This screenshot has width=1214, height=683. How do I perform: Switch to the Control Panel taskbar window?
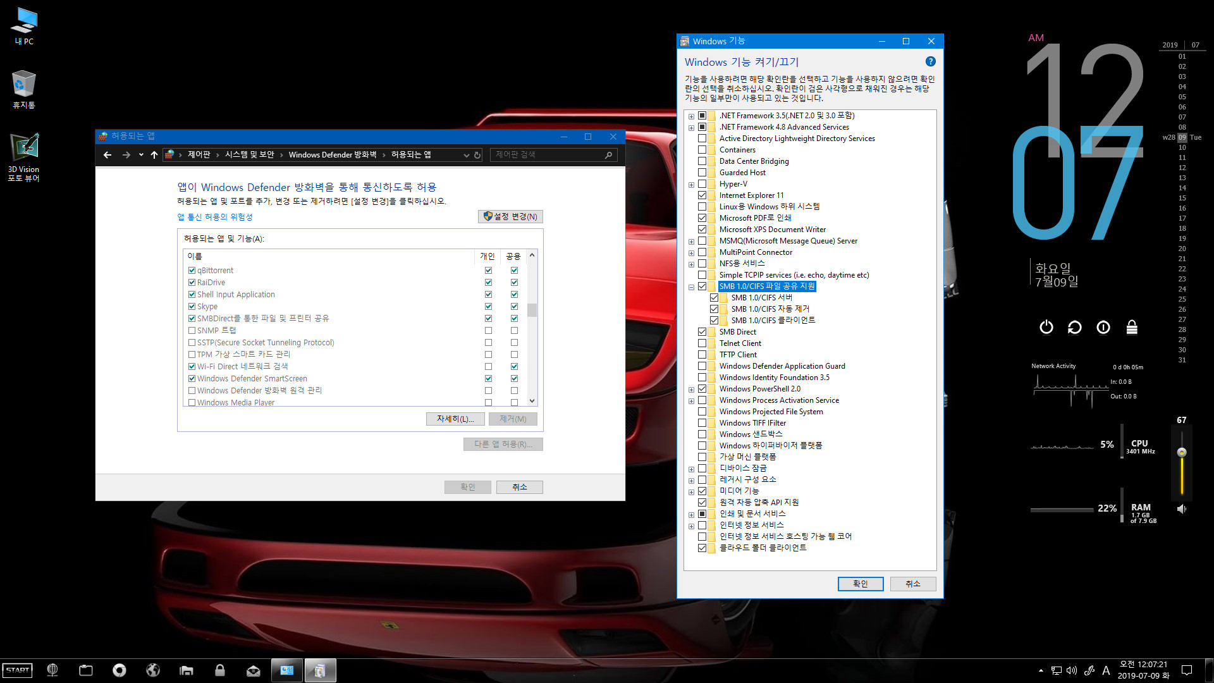click(287, 670)
